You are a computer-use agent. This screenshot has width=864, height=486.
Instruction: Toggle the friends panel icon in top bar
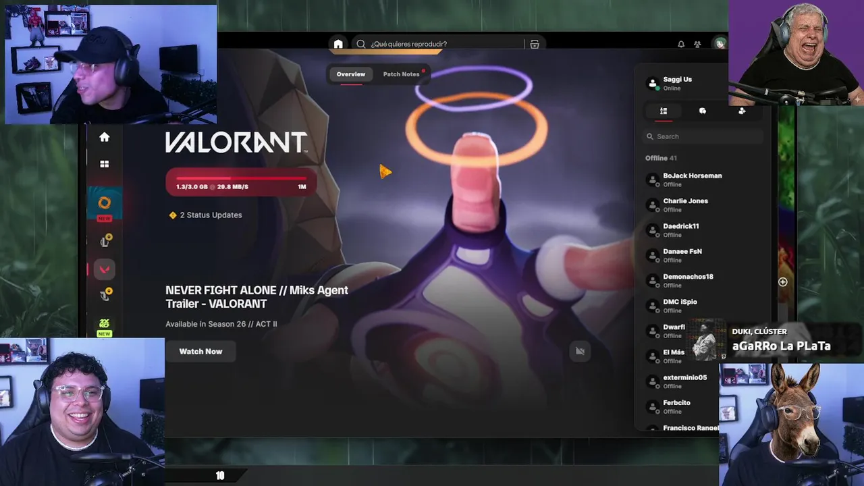[697, 44]
